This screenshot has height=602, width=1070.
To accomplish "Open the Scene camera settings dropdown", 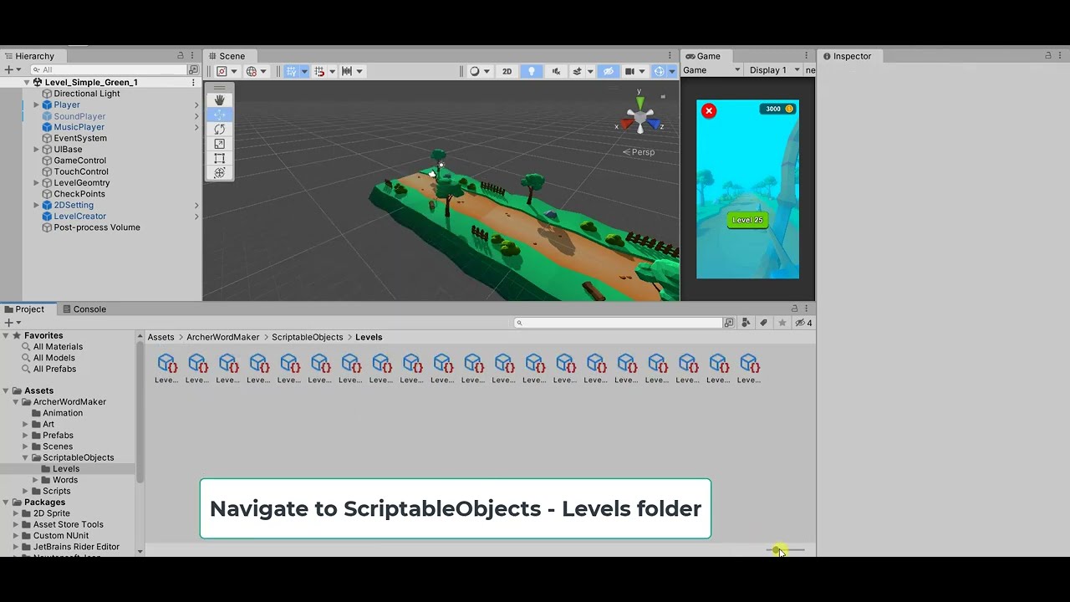I will (634, 71).
